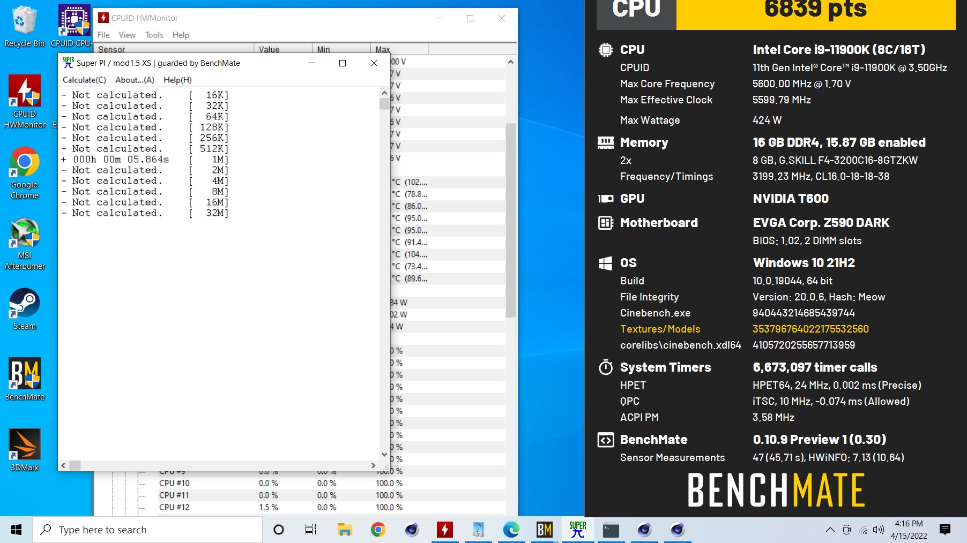Click HWMonitor vertical scrollbar up arrow
967x543 pixels.
(510, 62)
